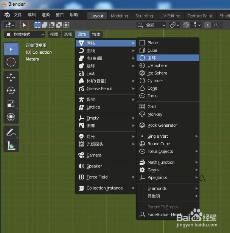Open the 帮助 help menu
The height and width of the screenshot is (233, 230).
pos(74,15)
